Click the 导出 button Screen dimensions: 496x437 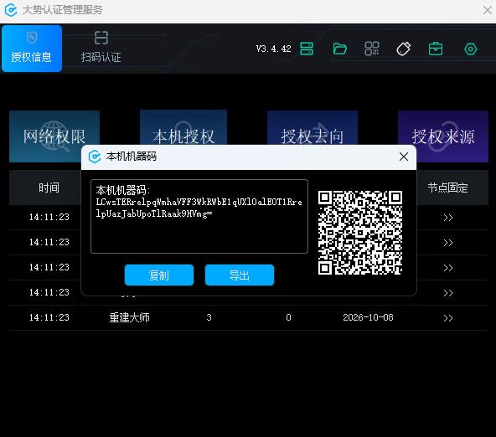point(240,275)
